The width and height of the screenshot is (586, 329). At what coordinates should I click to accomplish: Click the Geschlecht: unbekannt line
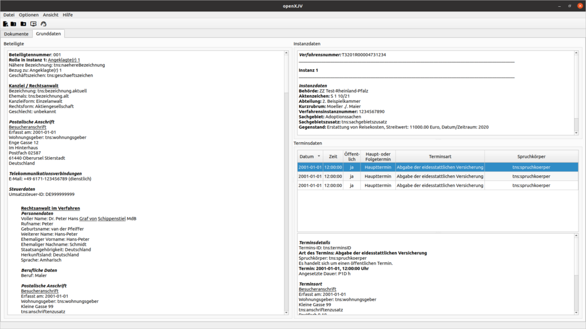[33, 112]
